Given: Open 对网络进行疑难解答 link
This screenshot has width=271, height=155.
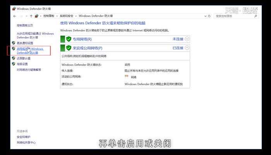Looking at the screenshot, I should [29, 70].
